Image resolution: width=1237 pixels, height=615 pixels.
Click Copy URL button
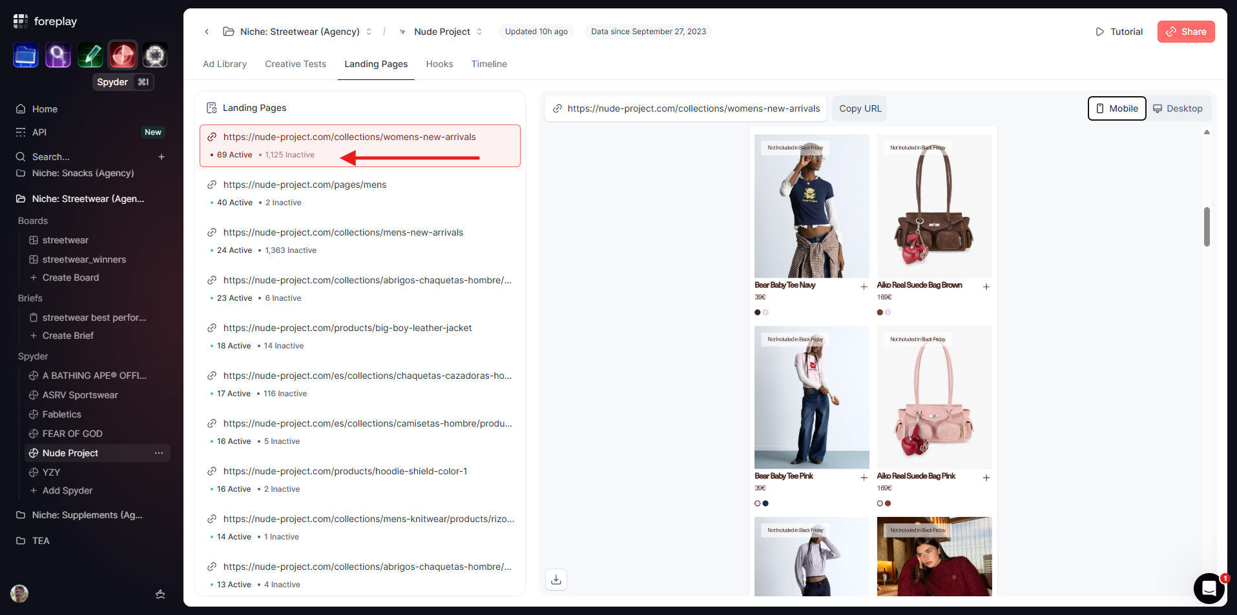(x=860, y=108)
